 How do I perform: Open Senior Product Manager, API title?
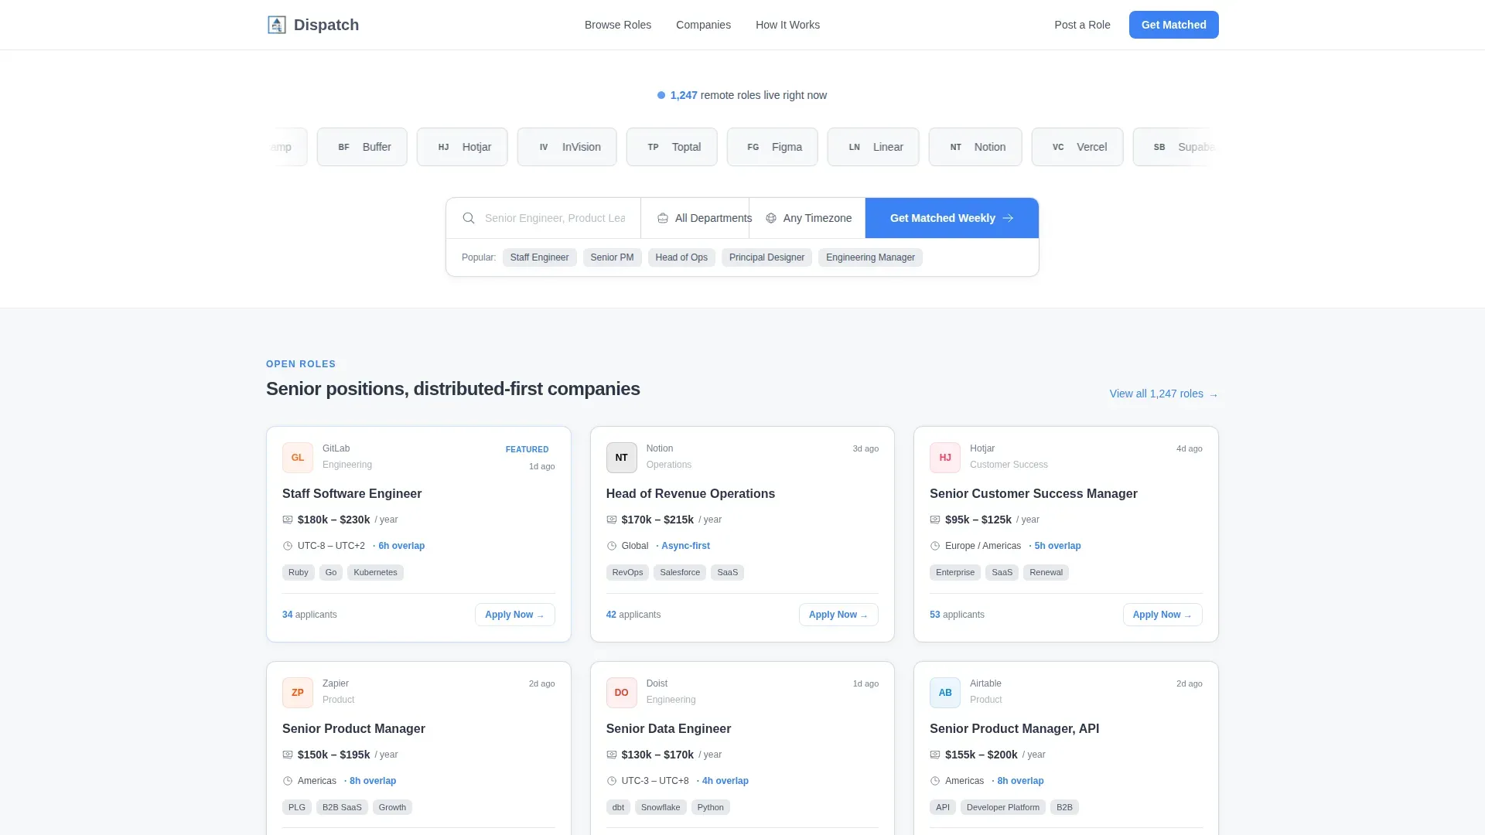pos(1014,728)
